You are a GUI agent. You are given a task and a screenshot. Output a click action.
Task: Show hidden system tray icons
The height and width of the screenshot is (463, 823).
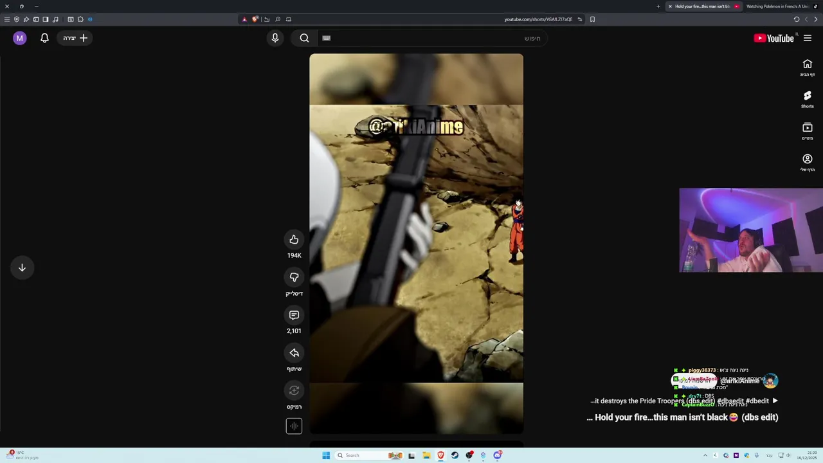[705, 455]
